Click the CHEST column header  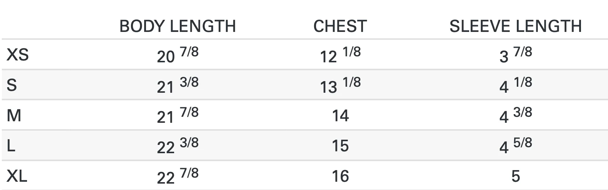(340, 26)
